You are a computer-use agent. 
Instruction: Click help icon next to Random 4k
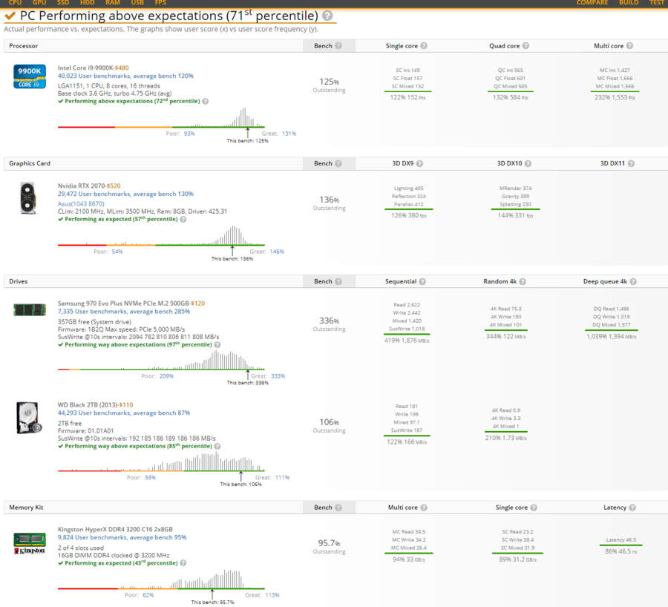[x=523, y=281]
